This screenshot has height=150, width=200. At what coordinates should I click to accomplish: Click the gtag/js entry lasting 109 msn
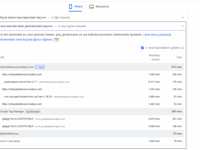pyautogui.click(x=18, y=126)
